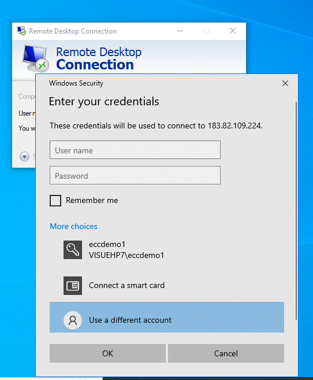The image size is (313, 380).
Task: Click the eccdemo1 account name text
Action: click(107, 244)
